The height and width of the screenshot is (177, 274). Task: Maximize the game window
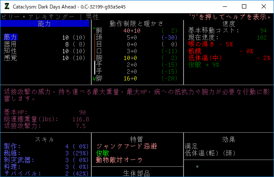[x=244, y=6]
